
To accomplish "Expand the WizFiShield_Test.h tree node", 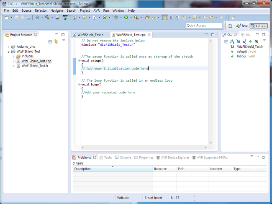I will point(13,66).
